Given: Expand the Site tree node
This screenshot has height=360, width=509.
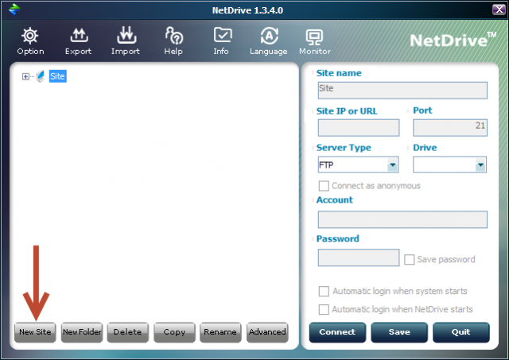Looking at the screenshot, I should [25, 76].
